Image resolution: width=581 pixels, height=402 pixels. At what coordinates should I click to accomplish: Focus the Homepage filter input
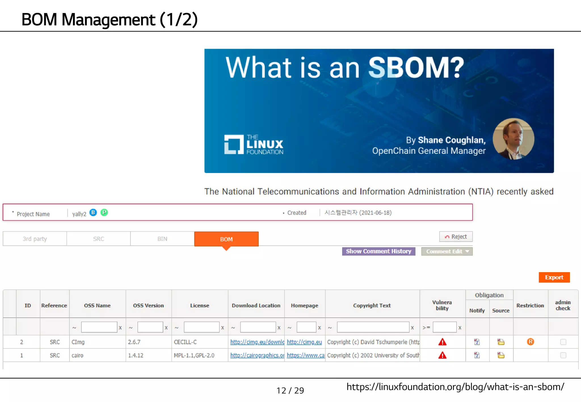click(x=306, y=327)
